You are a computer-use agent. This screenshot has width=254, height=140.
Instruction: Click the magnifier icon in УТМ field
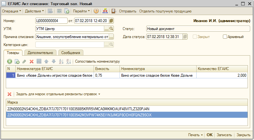coord(111,29)
